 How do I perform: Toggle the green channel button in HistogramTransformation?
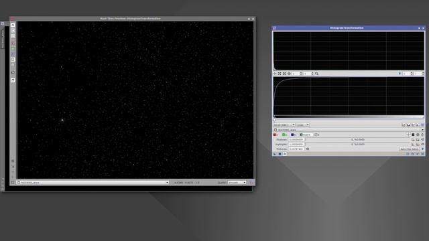tap(284, 135)
